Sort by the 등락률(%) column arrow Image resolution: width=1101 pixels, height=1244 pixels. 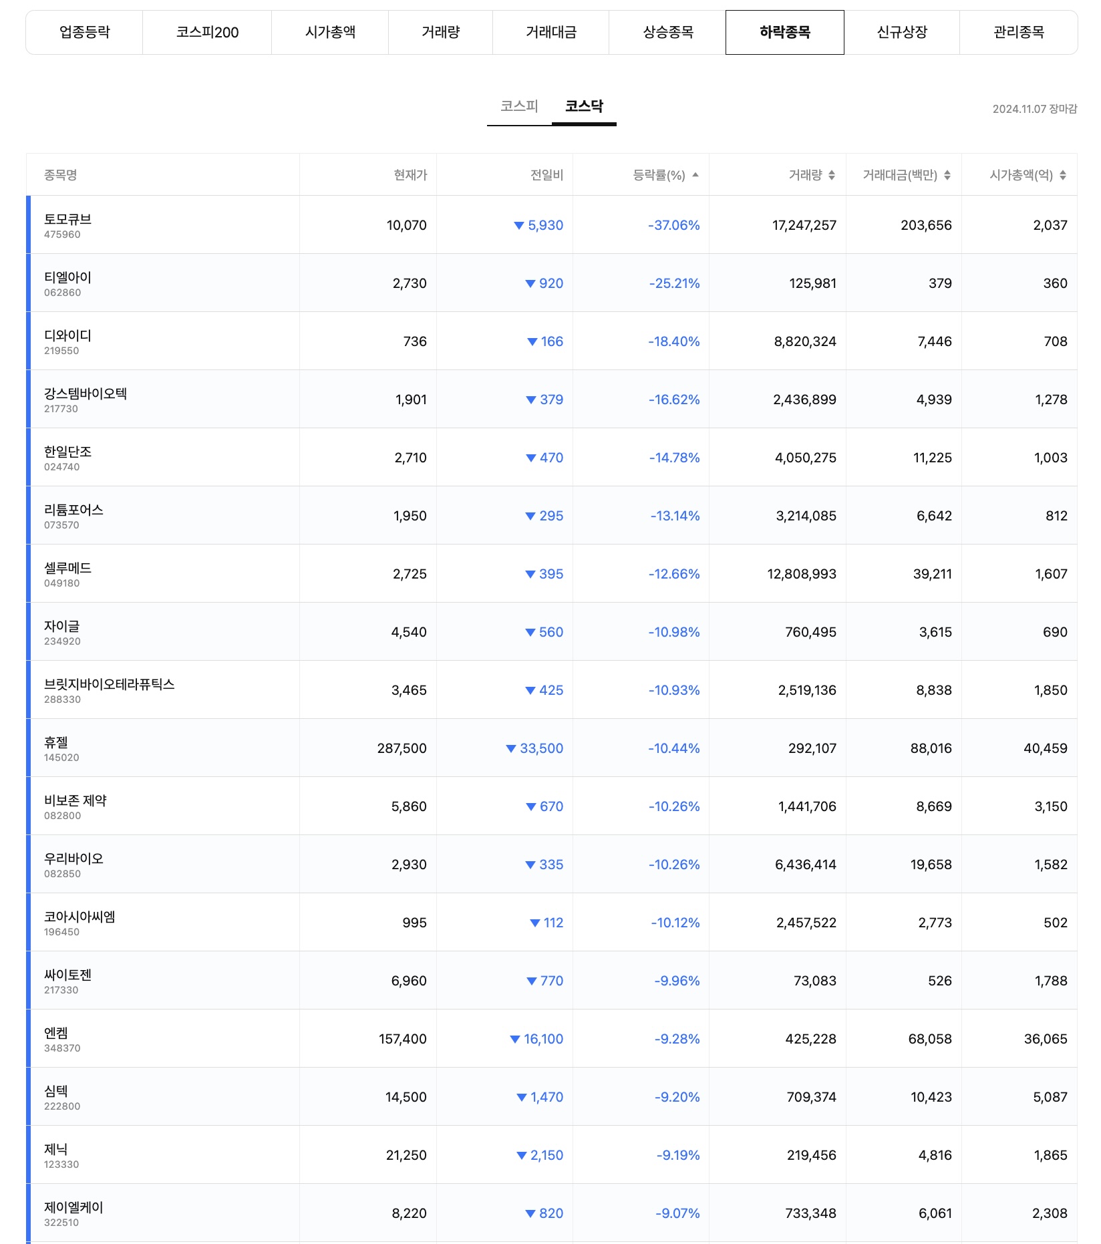click(695, 175)
